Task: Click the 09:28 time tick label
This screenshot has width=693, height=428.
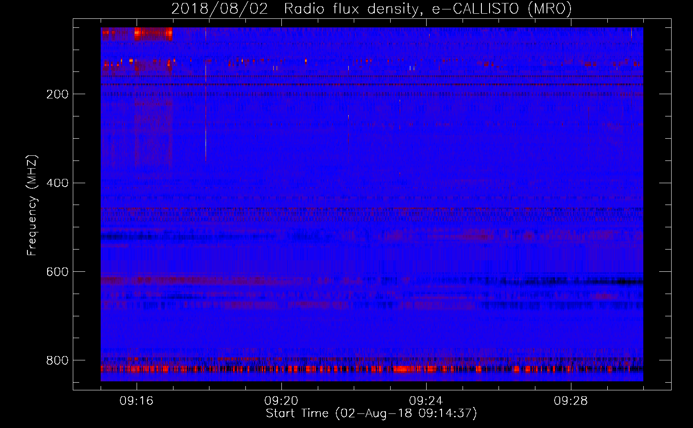Action: (x=571, y=401)
